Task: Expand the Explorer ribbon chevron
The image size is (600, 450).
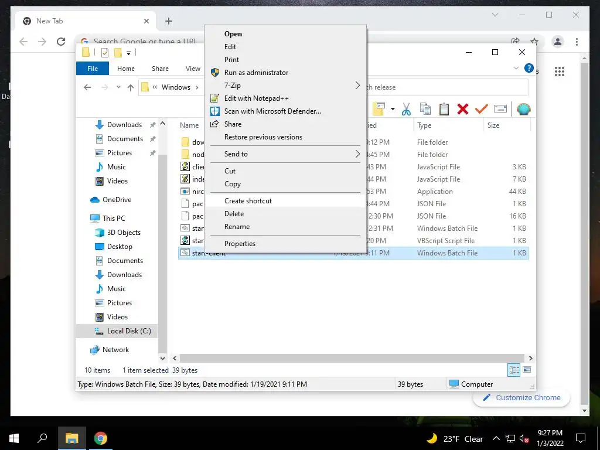Action: 516,68
